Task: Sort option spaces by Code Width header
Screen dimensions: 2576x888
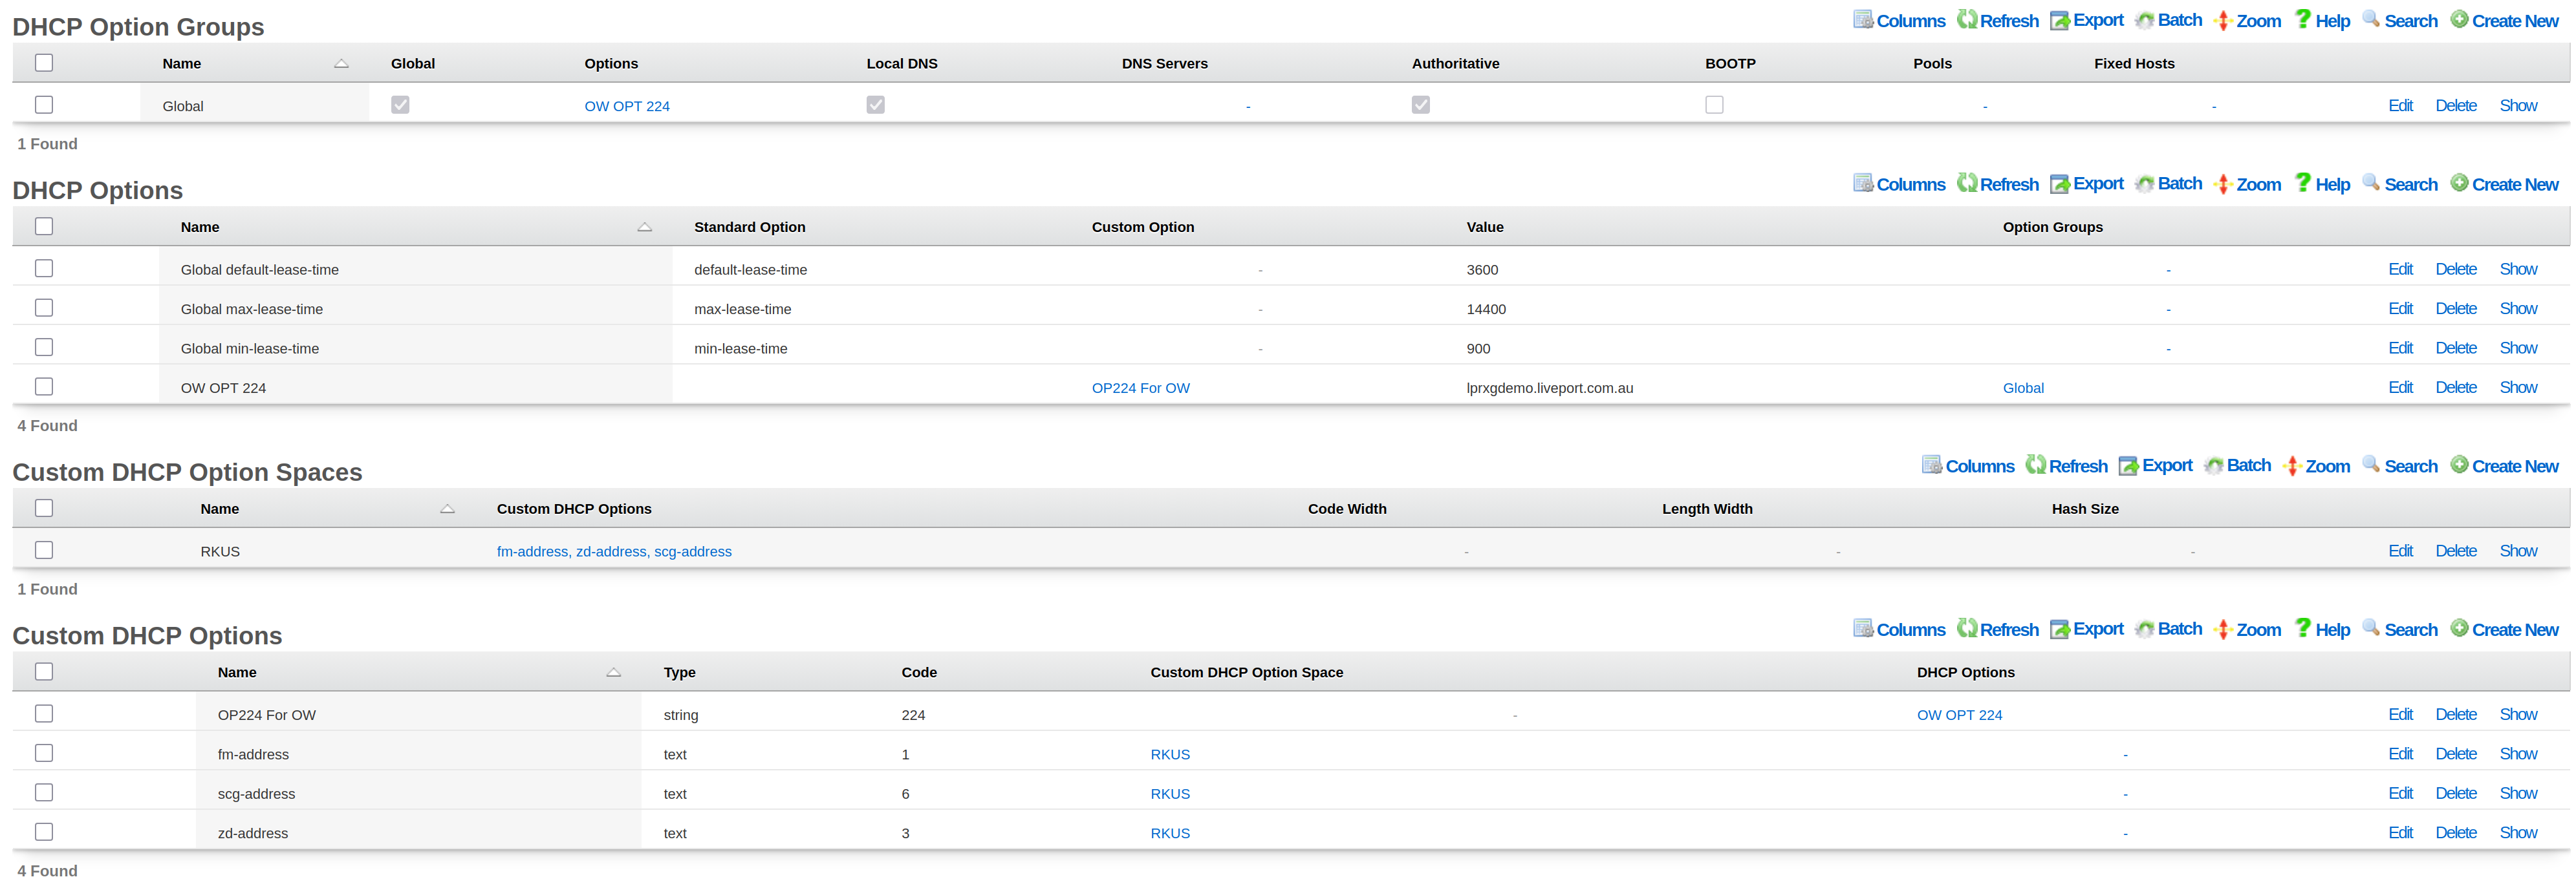Action: click(x=1347, y=509)
